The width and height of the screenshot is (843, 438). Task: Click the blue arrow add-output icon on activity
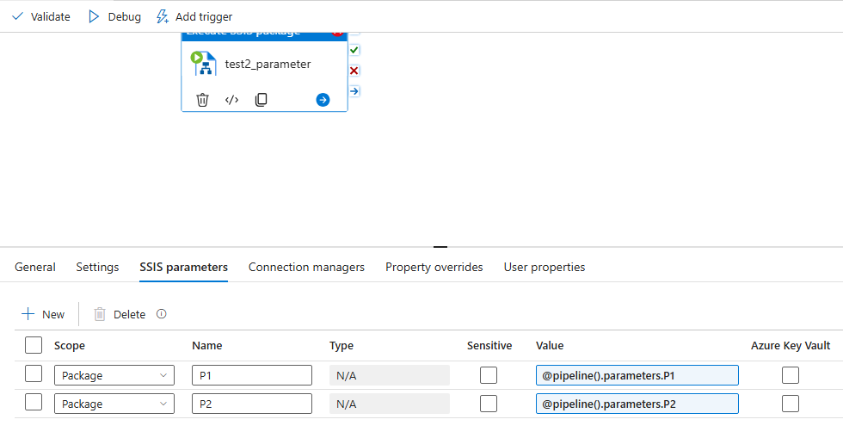click(323, 100)
